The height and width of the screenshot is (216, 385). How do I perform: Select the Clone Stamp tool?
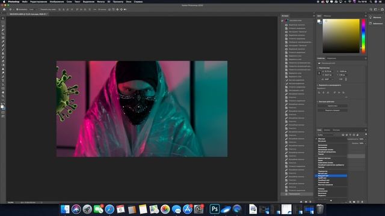[x=3, y=53]
